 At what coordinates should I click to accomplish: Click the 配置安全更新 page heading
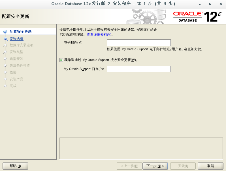click(x=16, y=16)
